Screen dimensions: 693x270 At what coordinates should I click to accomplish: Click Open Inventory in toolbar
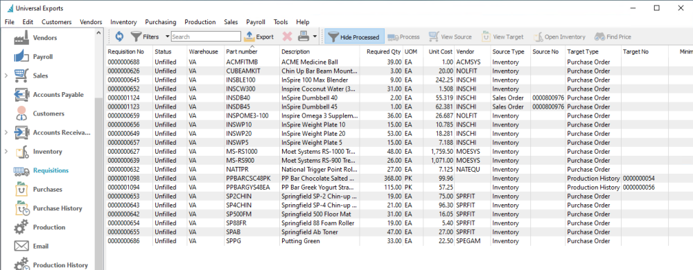coord(559,37)
